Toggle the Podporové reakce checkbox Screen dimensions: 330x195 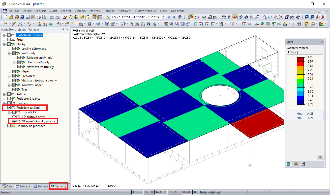click(x=9, y=99)
